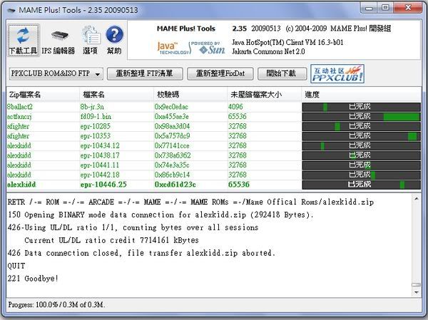Click the fd09-1.bin file name
This screenshot has height=320, width=428.
[96, 116]
